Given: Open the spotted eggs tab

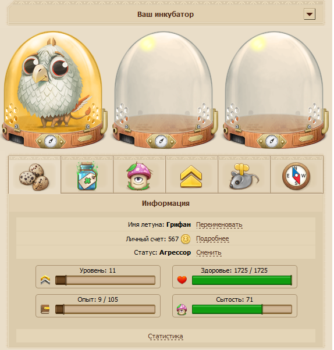Looking at the screenshot, I should pyautogui.click(x=34, y=175).
